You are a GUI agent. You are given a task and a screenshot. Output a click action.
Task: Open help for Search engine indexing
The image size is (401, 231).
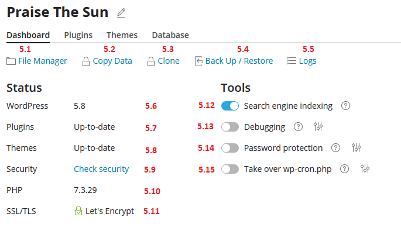(x=345, y=105)
